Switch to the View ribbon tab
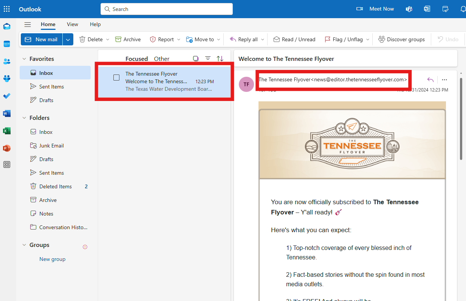 click(x=73, y=24)
